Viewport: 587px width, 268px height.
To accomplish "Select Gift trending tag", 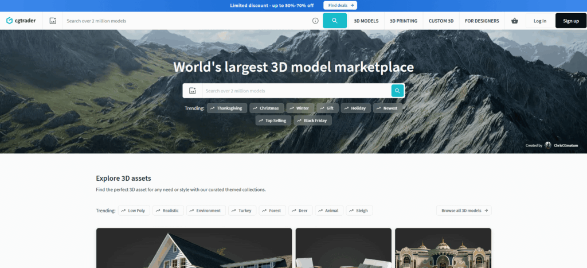I will 327,108.
